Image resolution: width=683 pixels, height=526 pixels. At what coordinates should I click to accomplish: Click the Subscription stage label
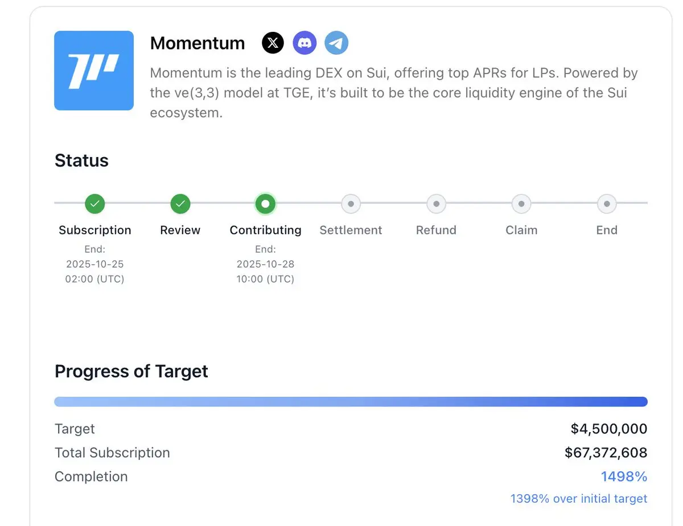coord(95,230)
